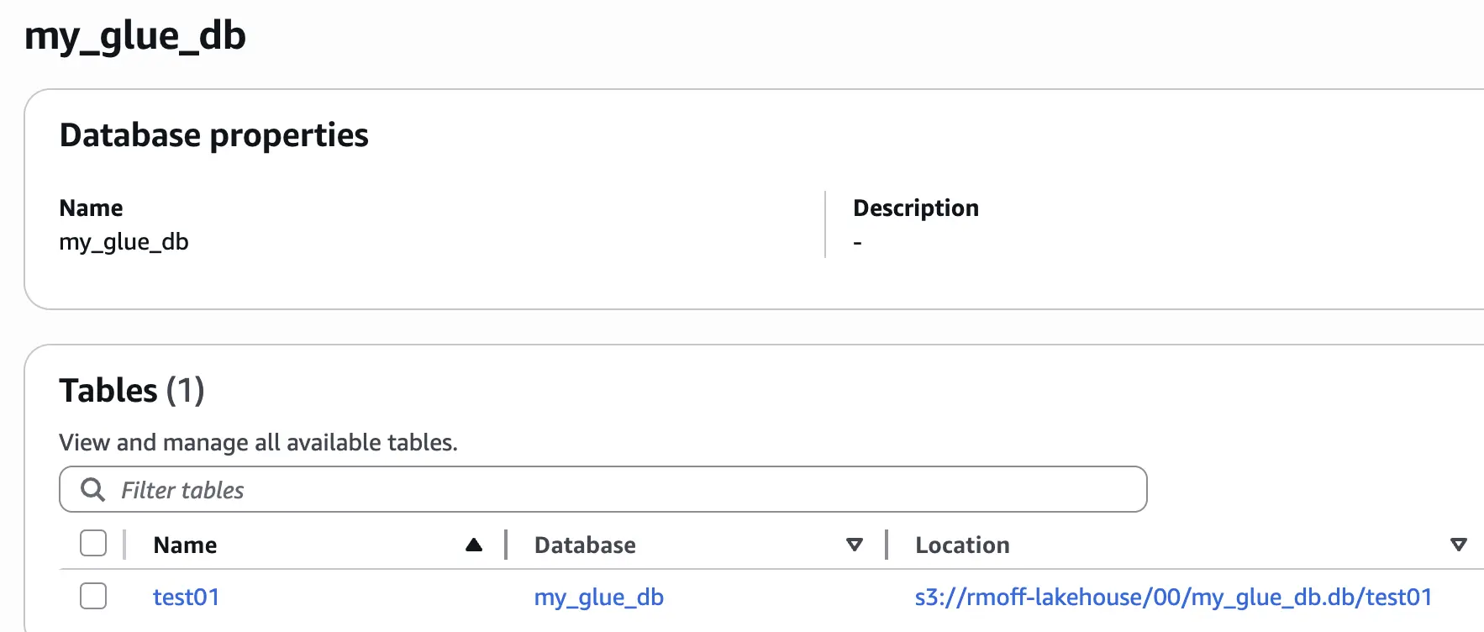Click the sort arrow on the Database column
1484x632 pixels.
tap(855, 545)
